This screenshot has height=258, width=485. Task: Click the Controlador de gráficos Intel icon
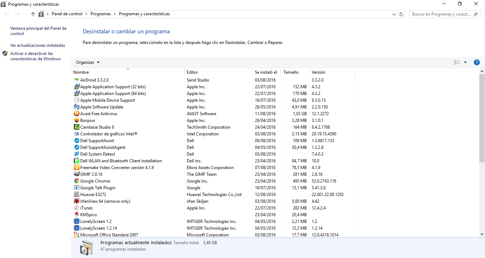[x=77, y=134]
